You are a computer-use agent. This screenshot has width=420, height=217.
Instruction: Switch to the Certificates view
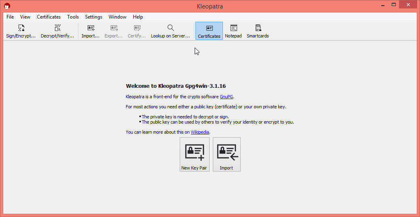pyautogui.click(x=209, y=31)
